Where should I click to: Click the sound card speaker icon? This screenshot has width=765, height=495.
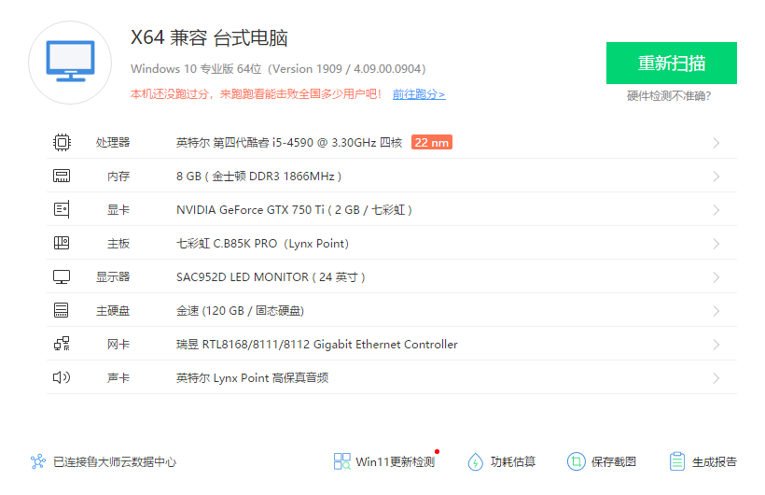(x=62, y=377)
